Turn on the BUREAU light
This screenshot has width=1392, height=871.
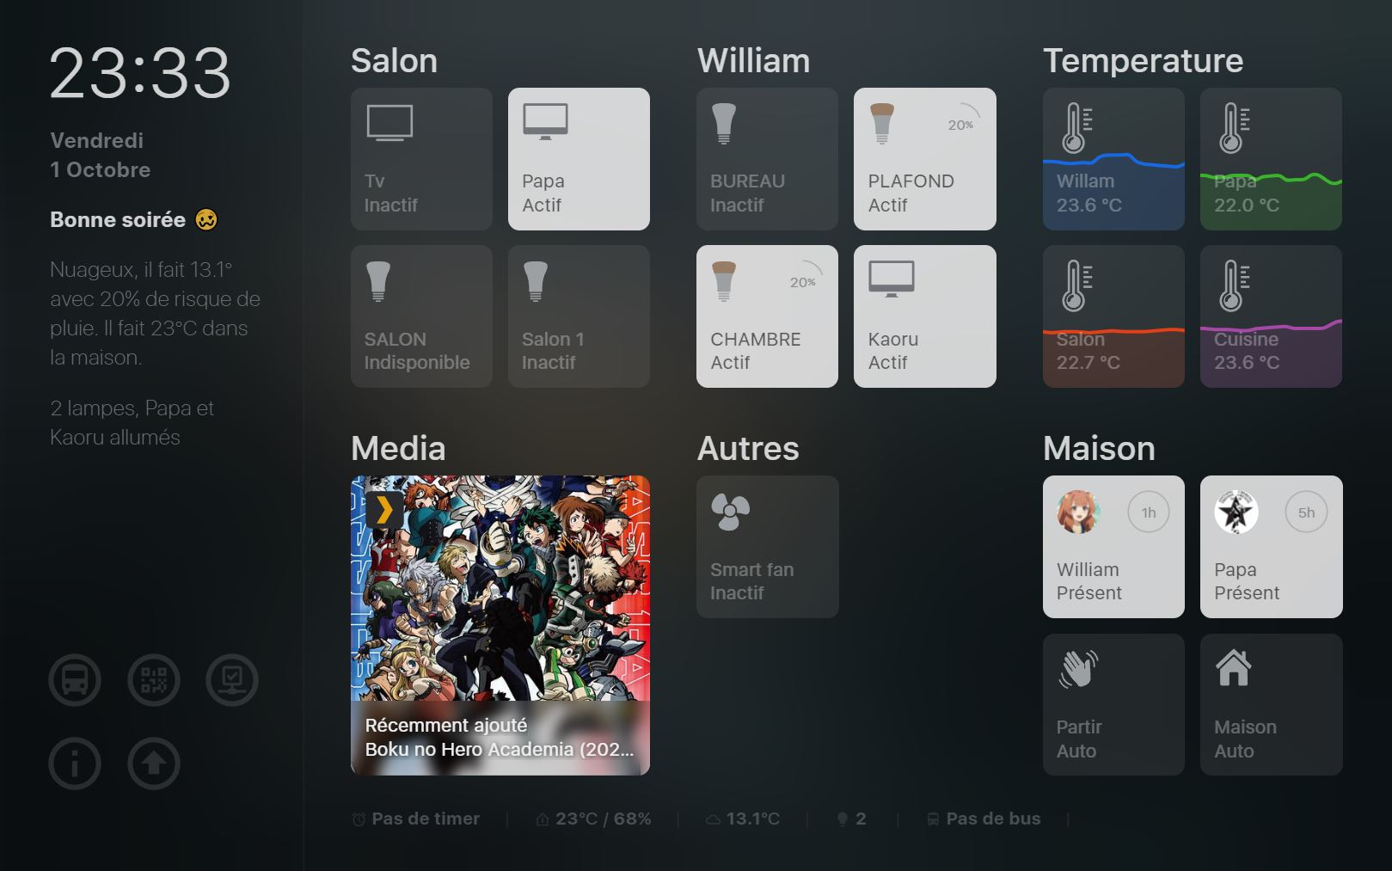766,158
